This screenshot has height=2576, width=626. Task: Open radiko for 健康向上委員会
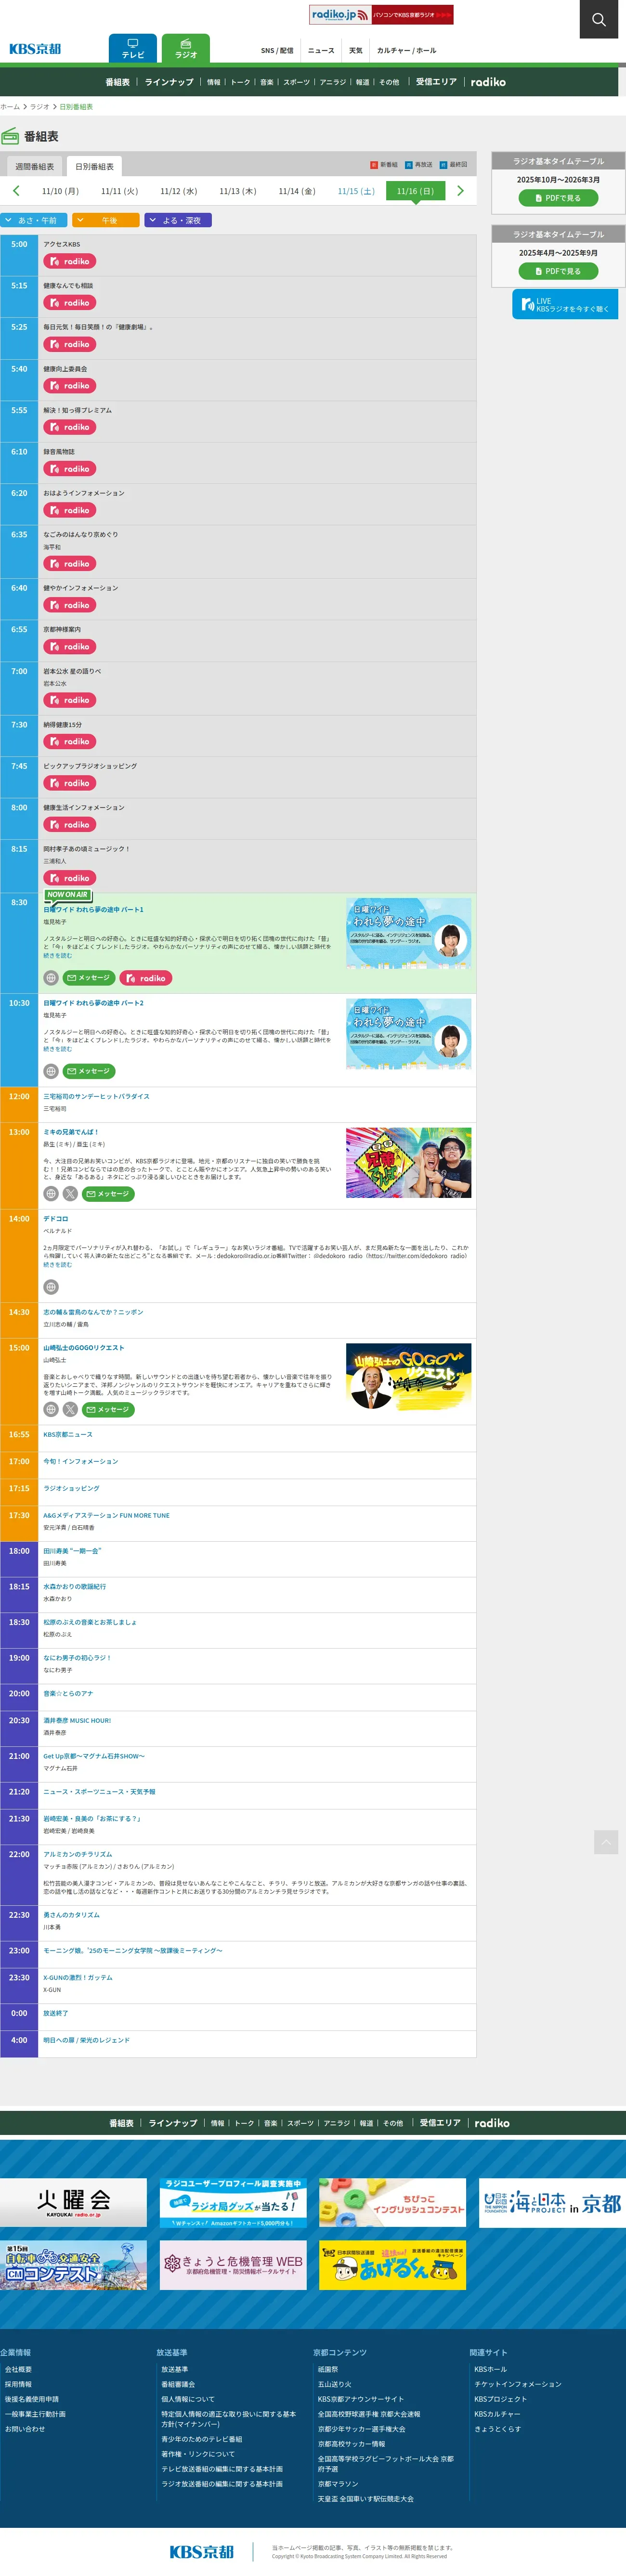click(69, 386)
